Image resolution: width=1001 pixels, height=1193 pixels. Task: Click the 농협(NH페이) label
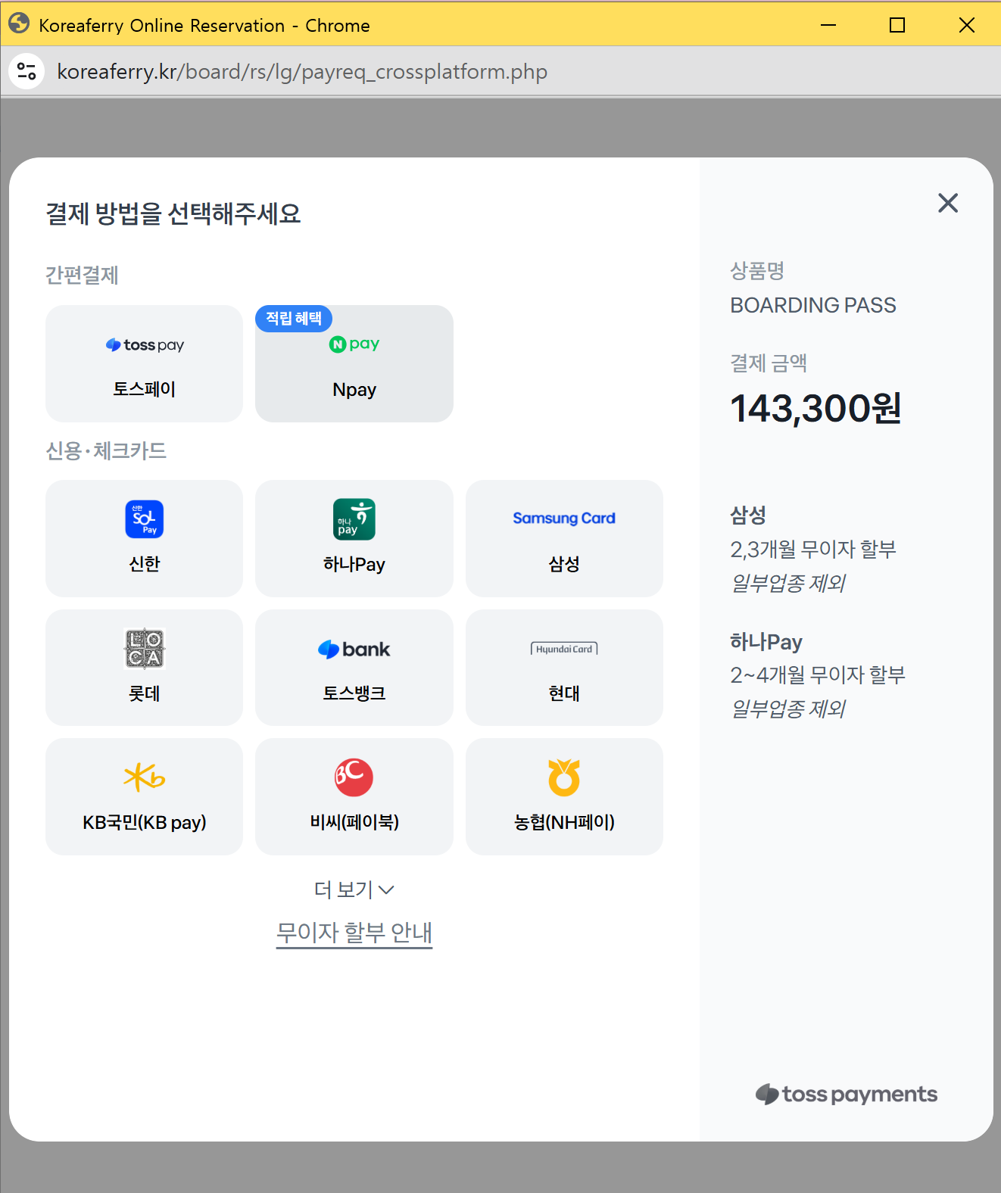(564, 822)
